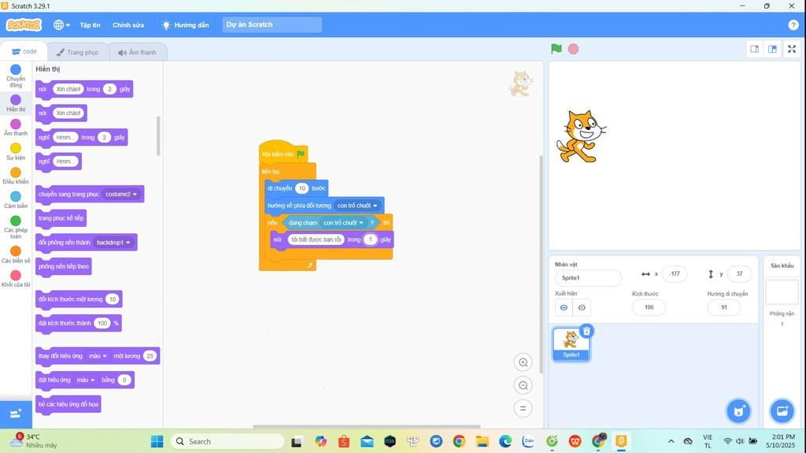This screenshot has width=806, height=453.
Task: Switch to the Âm thanh tab
Action: [x=137, y=52]
